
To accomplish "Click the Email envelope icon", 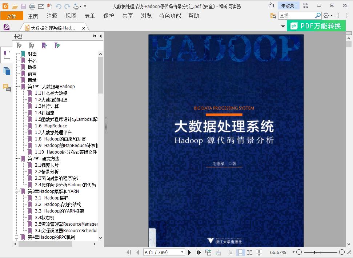I will coord(41,7).
